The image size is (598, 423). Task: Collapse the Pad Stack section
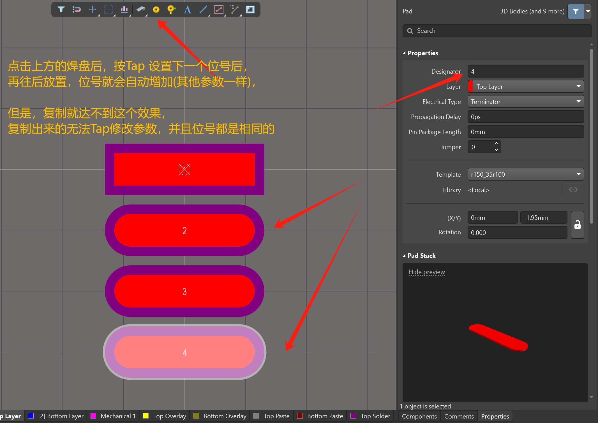tap(404, 256)
